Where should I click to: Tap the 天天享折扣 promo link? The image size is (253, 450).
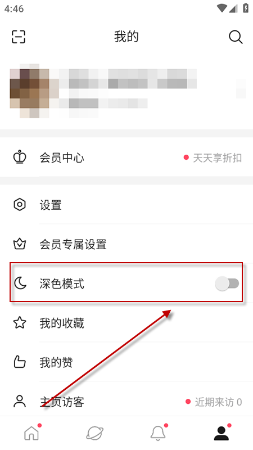(x=217, y=158)
